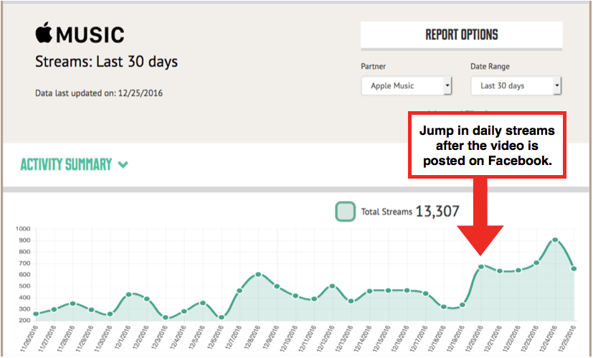Click the 'ACTIVITY SUMMARY' heading text
Viewport: 593px width, 358px height.
(66, 164)
